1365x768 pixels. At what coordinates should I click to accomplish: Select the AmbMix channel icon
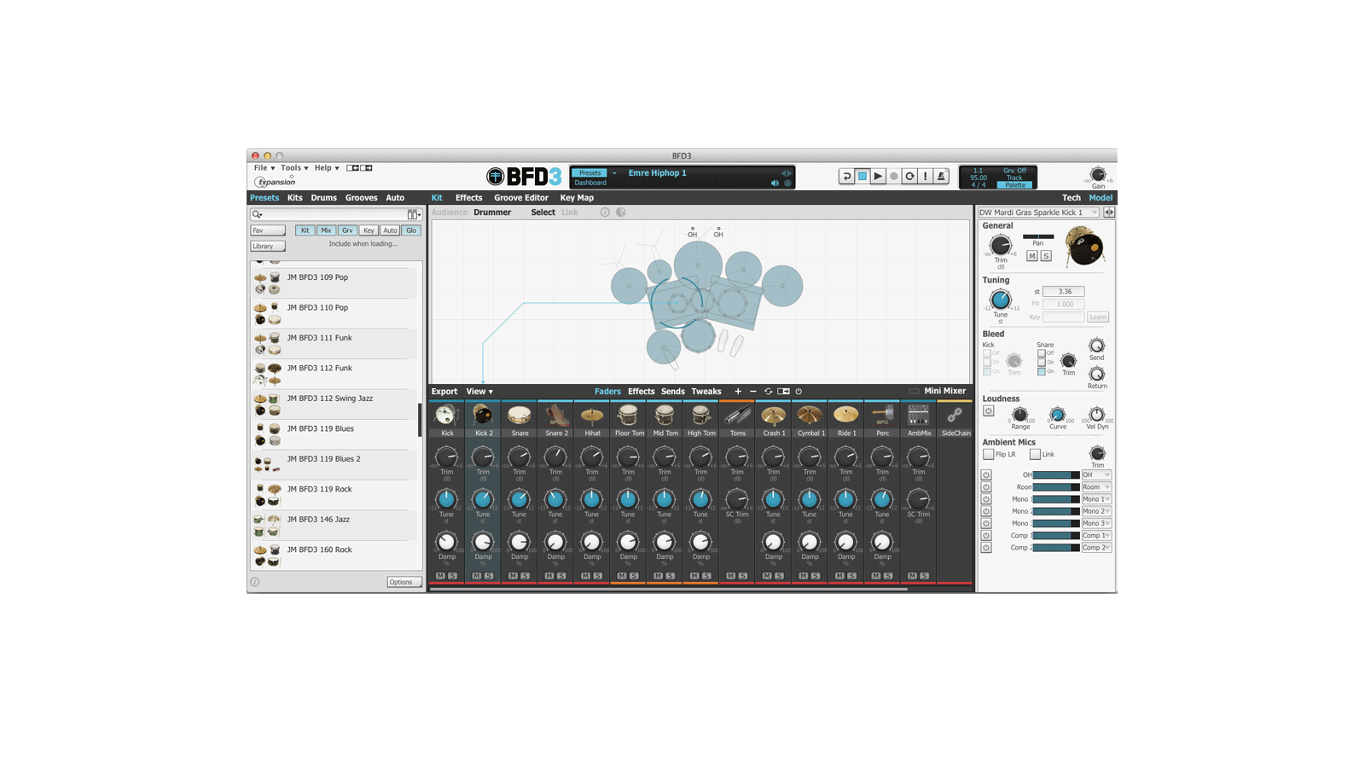click(x=918, y=416)
